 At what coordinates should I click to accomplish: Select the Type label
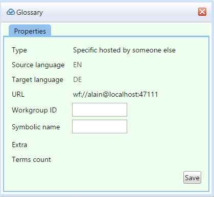19,50
